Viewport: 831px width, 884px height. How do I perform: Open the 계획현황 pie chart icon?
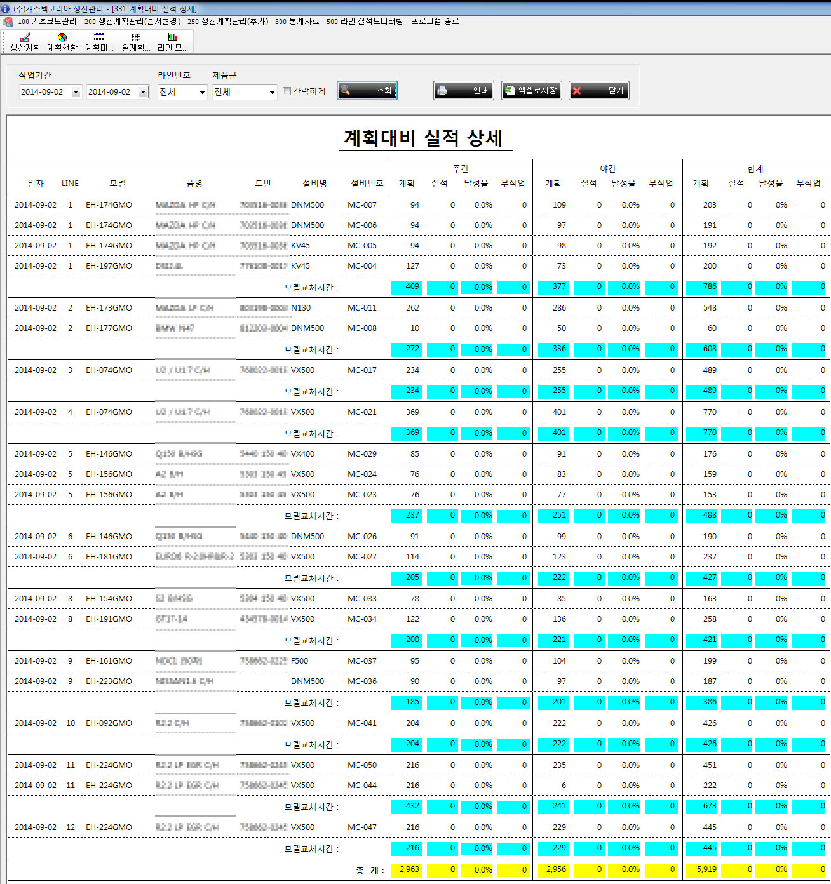[62, 42]
